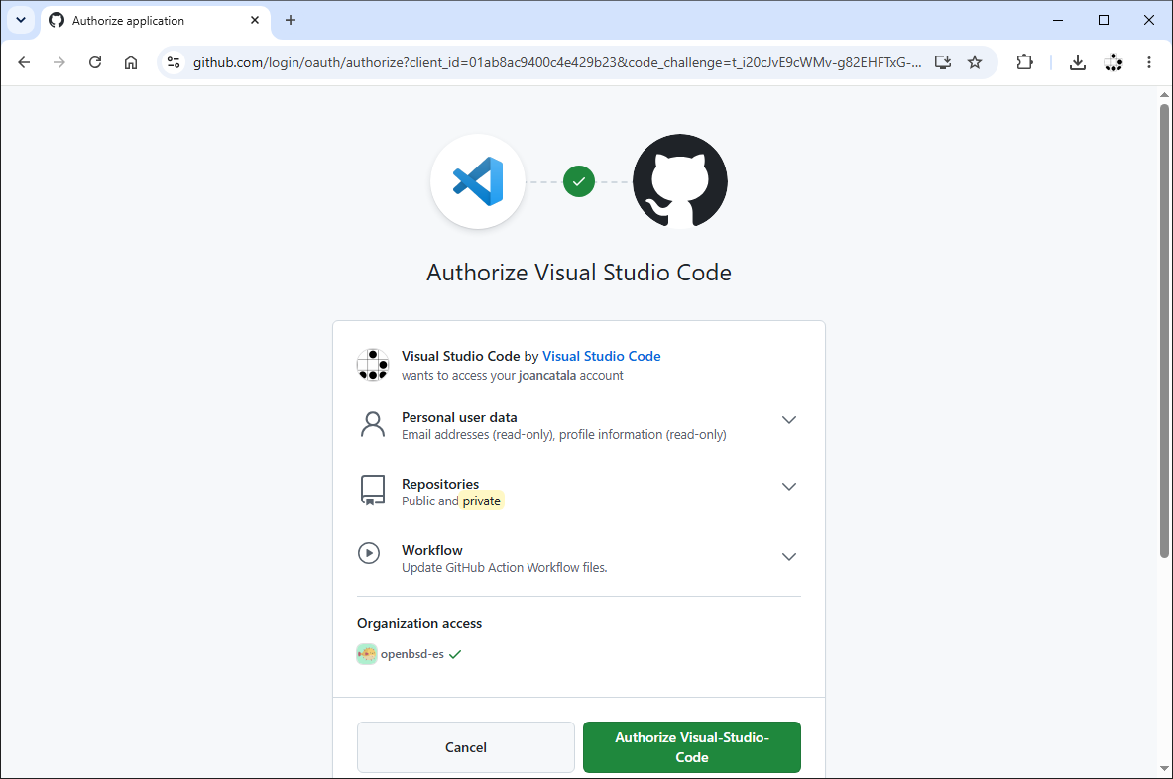Click the forward navigation arrow
1173x779 pixels.
[59, 62]
